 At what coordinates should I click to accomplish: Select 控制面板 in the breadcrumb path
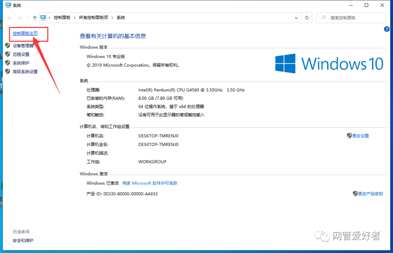point(62,17)
